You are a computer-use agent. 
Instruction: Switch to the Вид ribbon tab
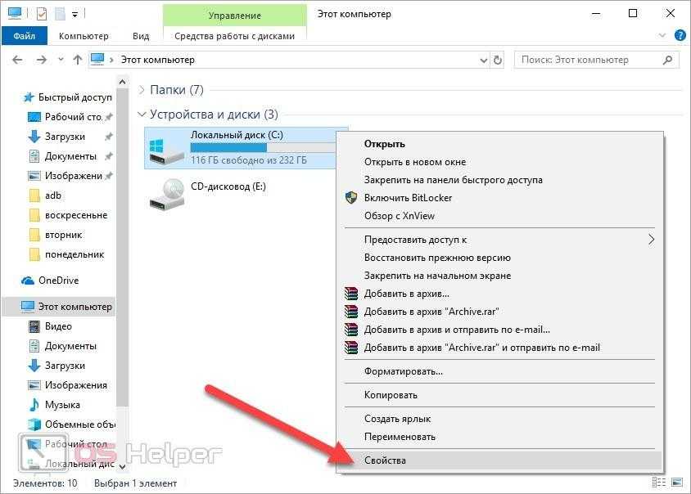pyautogui.click(x=141, y=36)
